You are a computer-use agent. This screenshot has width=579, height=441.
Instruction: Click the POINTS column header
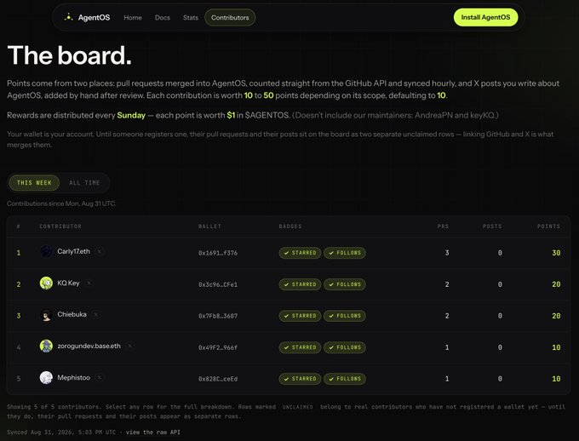tap(548, 226)
